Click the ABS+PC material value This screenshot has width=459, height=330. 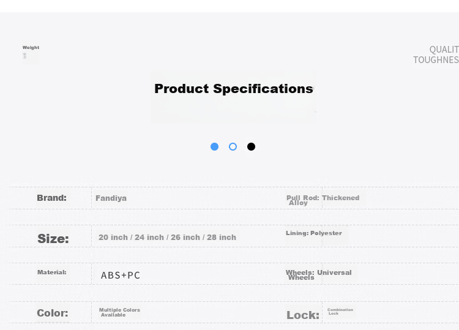click(121, 276)
